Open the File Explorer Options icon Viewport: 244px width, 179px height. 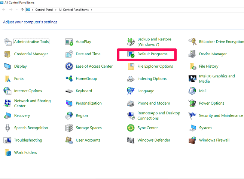131,67
